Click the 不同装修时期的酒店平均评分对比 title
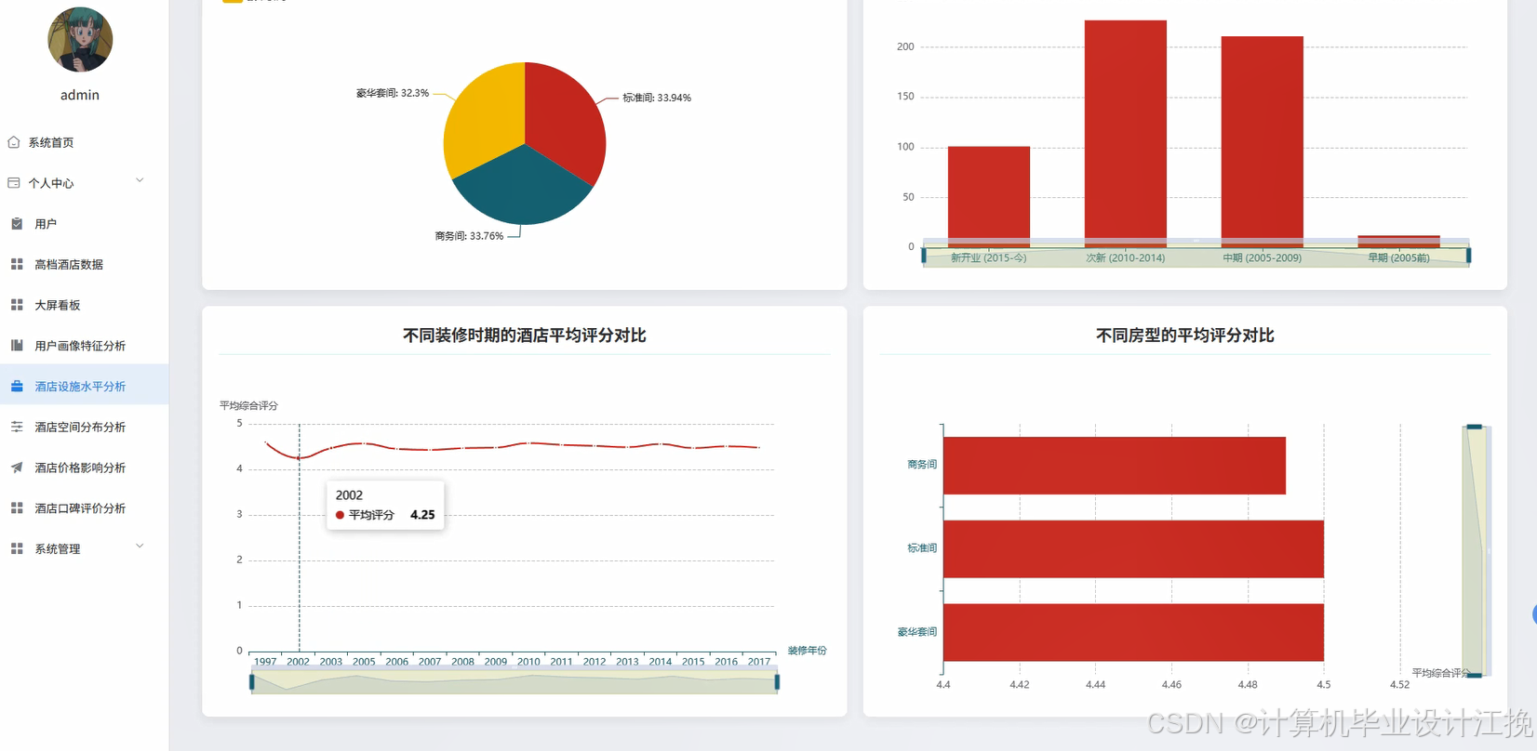 (x=524, y=336)
